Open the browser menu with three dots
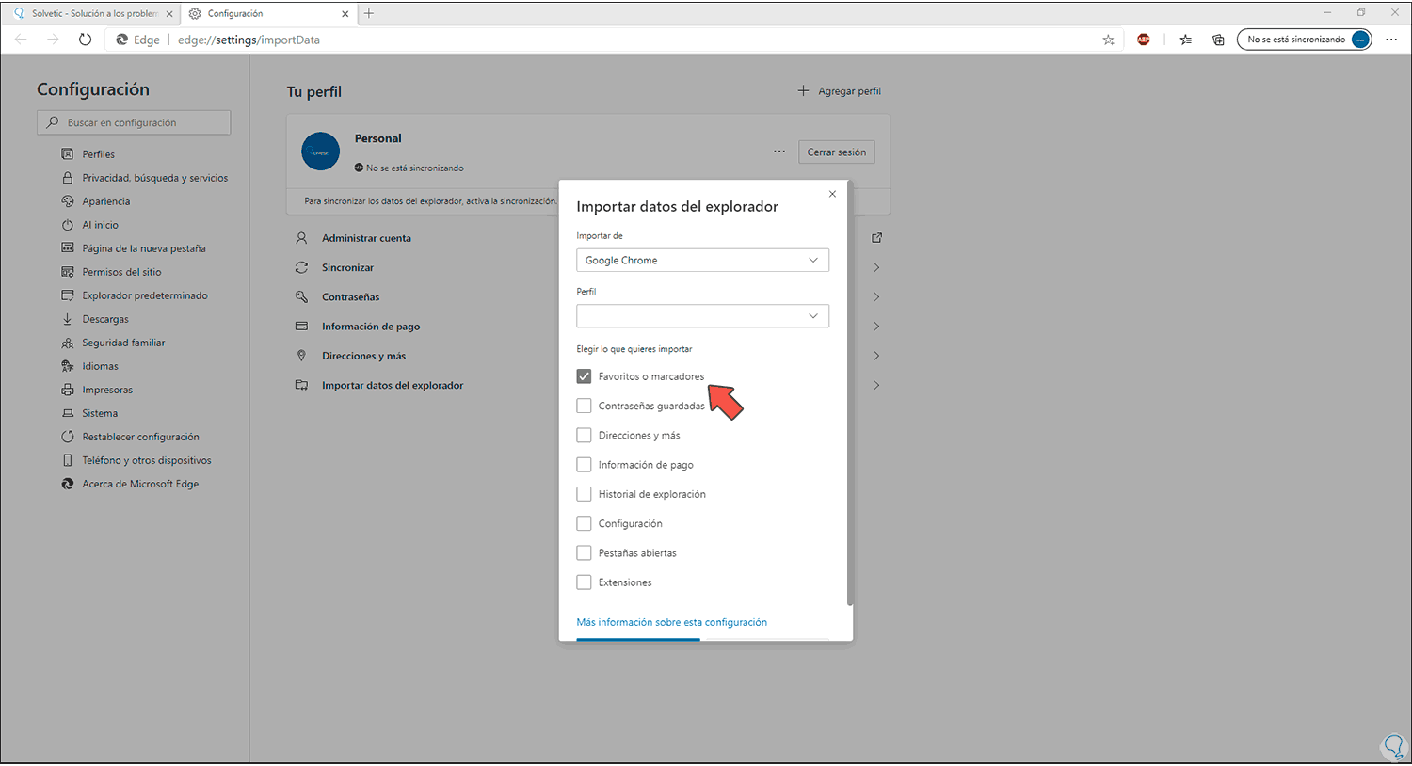Image resolution: width=1412 pixels, height=766 pixels. pyautogui.click(x=1391, y=40)
